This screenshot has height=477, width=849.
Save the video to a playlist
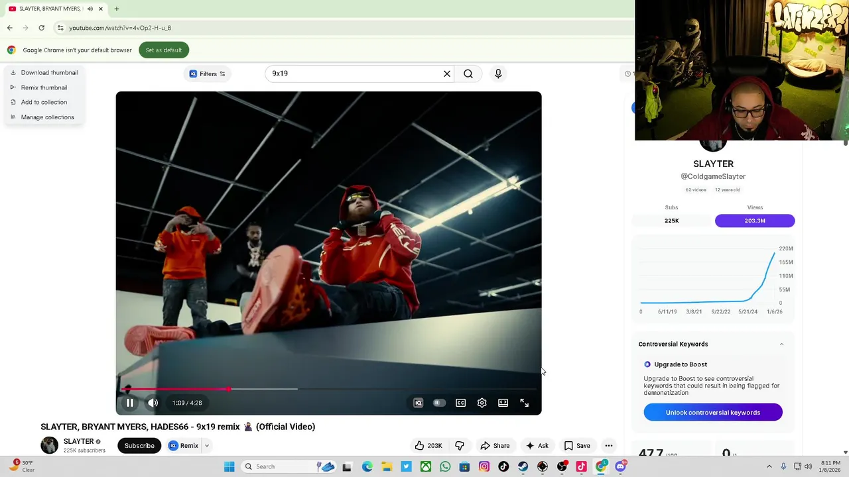click(576, 446)
